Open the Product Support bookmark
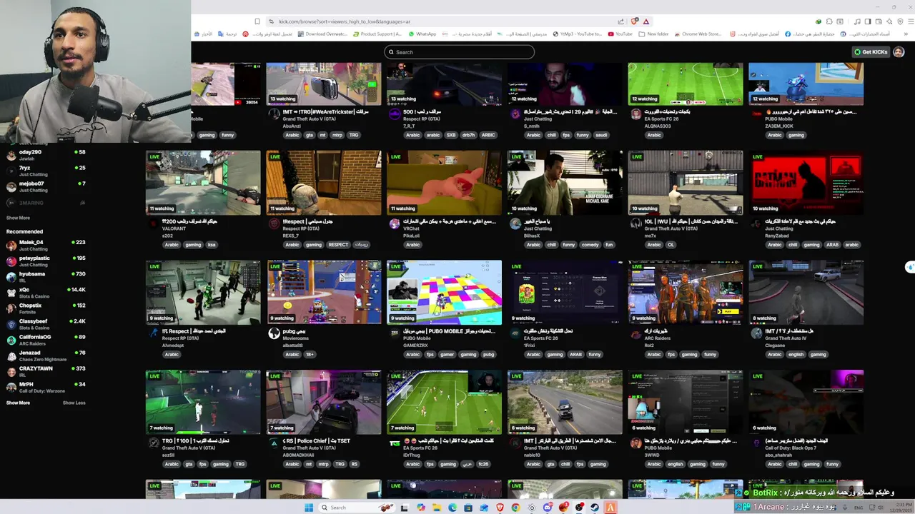This screenshot has height=514, width=915. coord(377,34)
